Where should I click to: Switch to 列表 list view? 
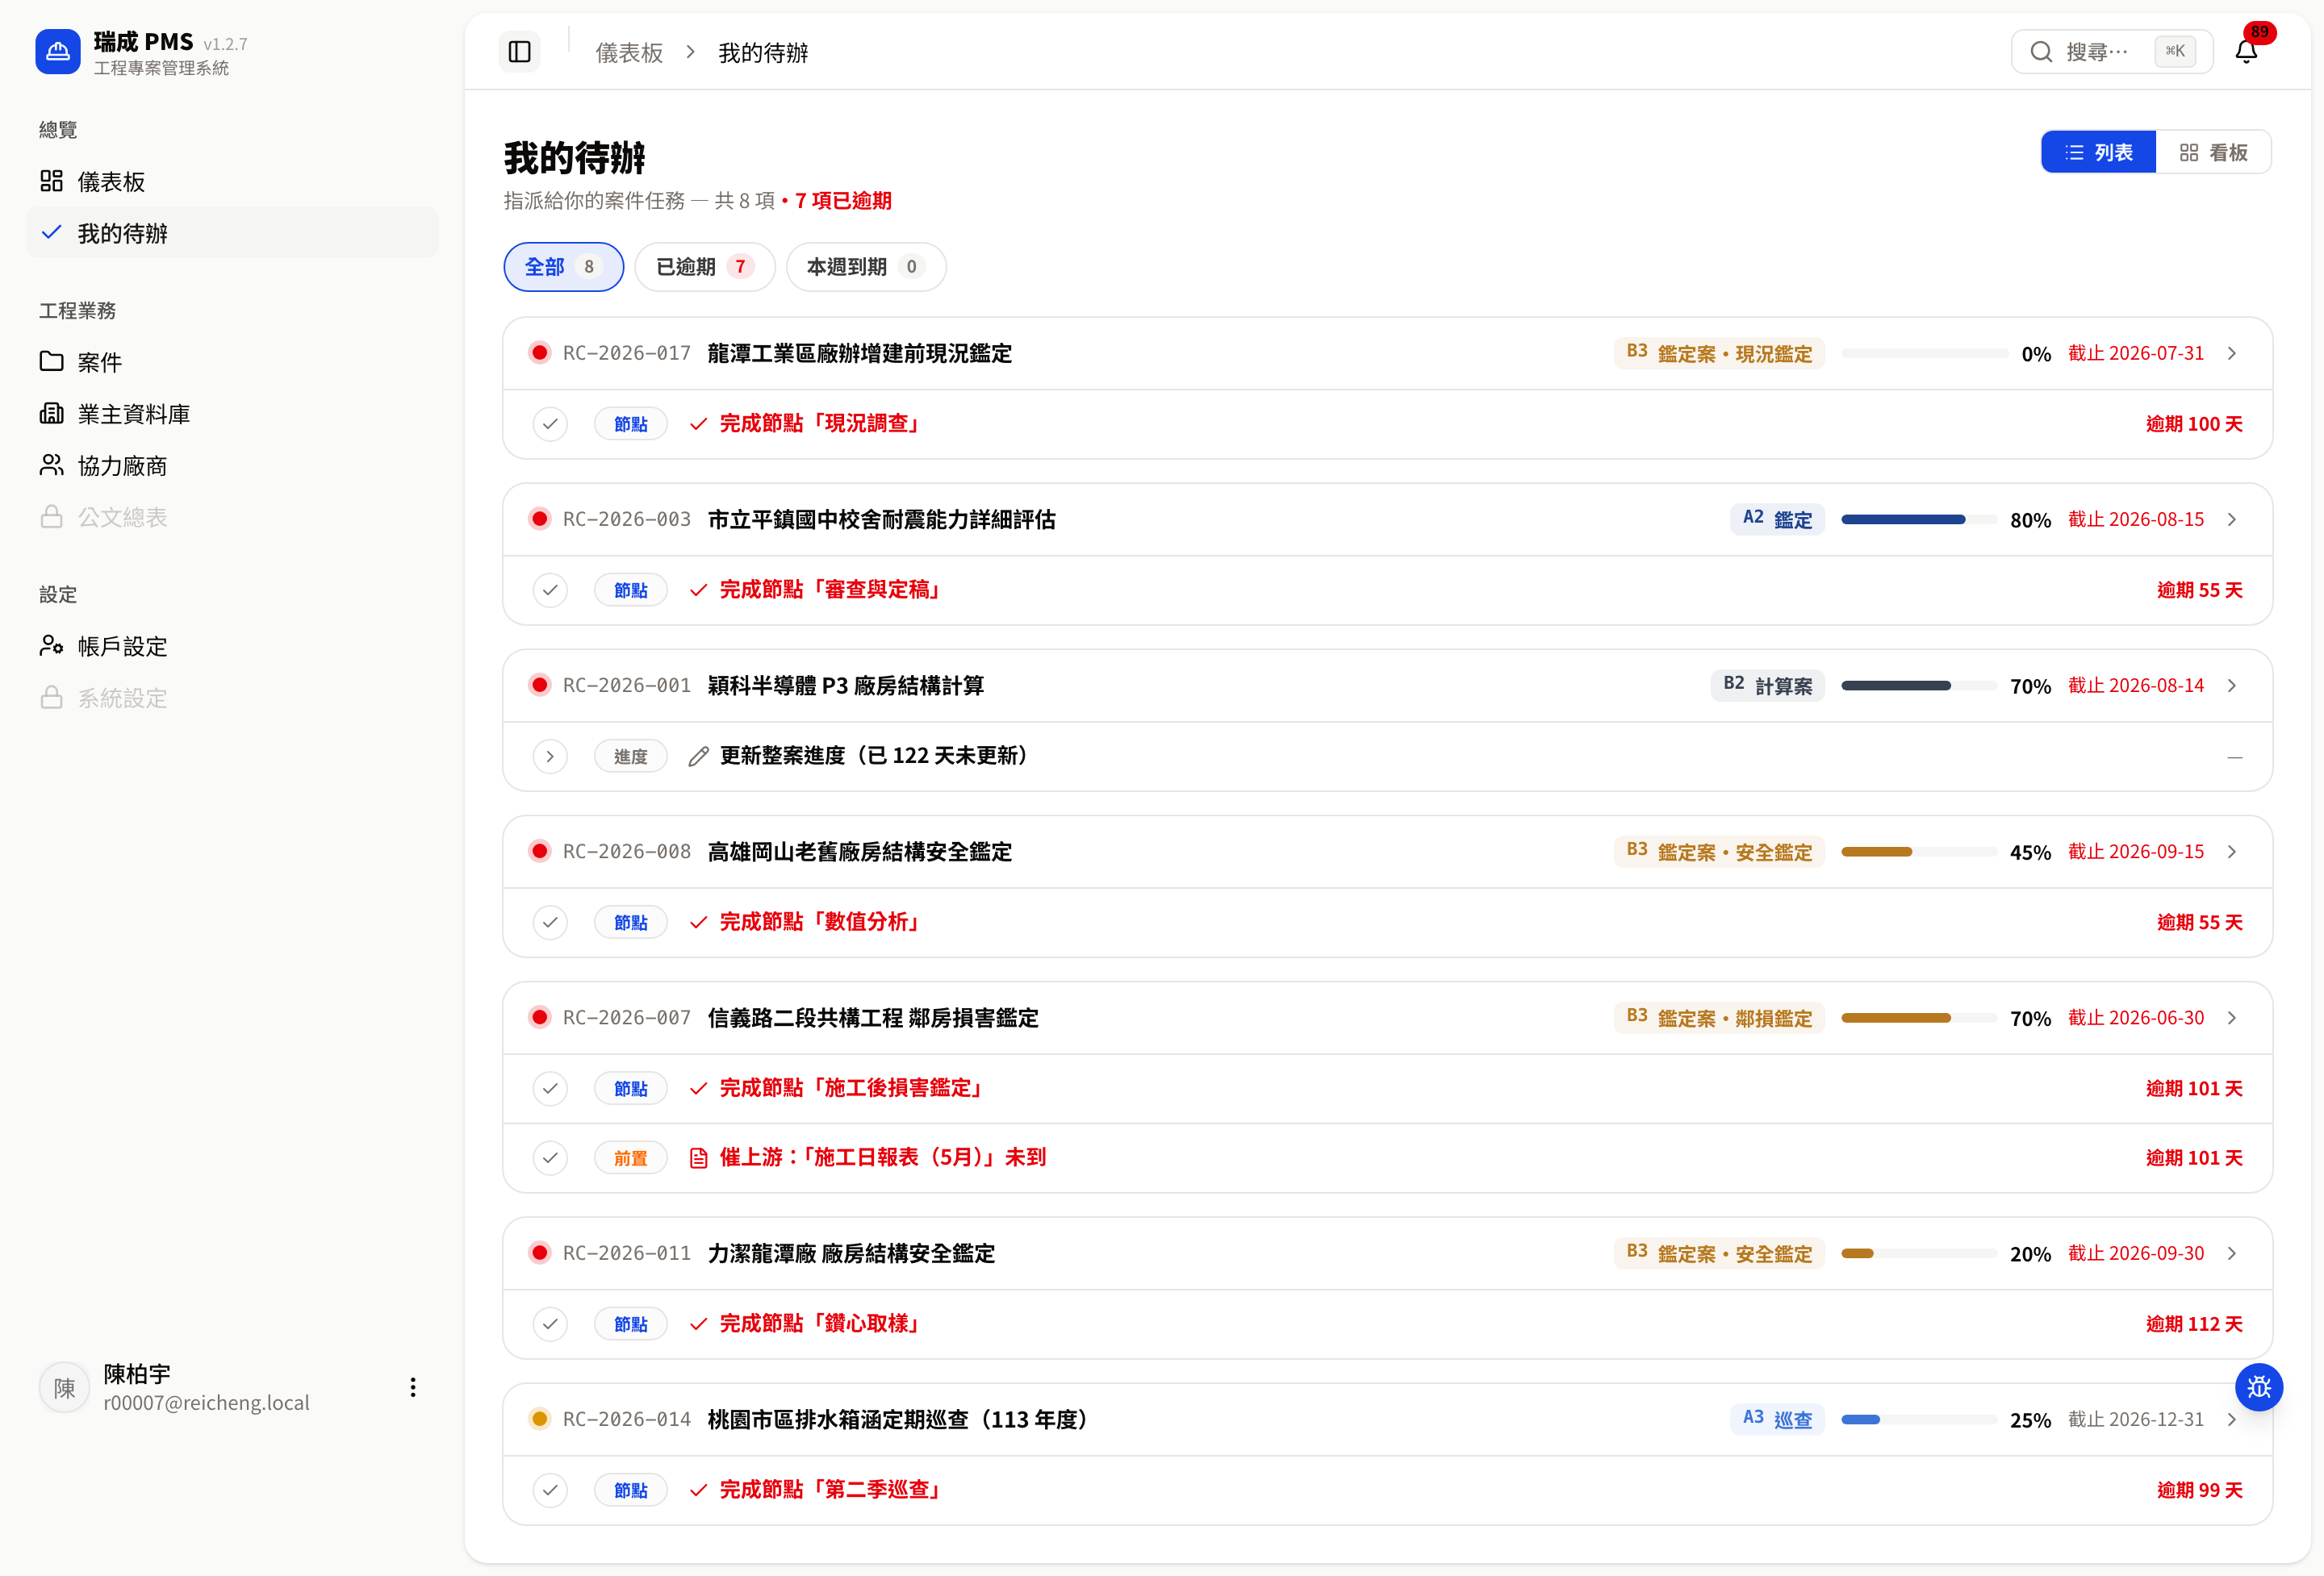pyautogui.click(x=2098, y=152)
